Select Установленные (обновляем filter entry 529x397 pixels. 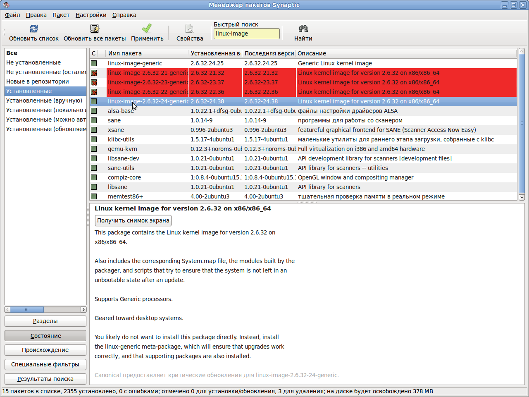45,129
